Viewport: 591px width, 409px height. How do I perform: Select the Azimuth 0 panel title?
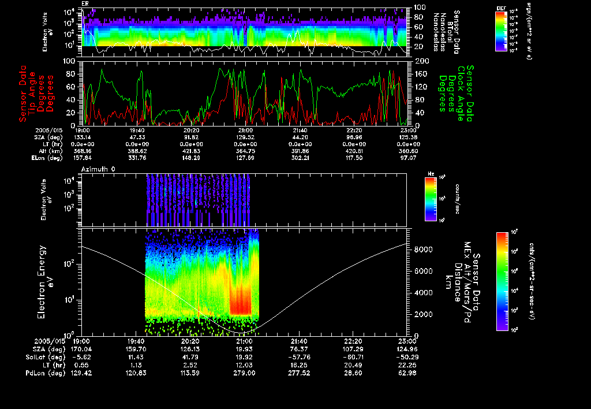coord(98,169)
